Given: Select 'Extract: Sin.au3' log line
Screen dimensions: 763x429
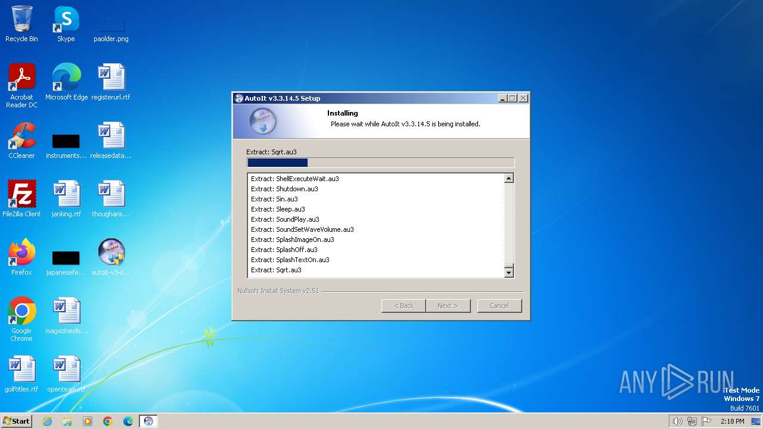Looking at the screenshot, I should pos(275,199).
